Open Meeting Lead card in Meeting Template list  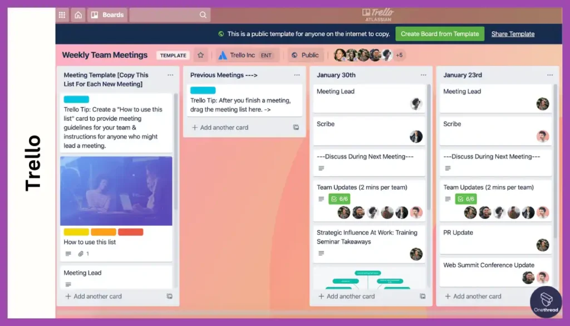tap(116, 278)
